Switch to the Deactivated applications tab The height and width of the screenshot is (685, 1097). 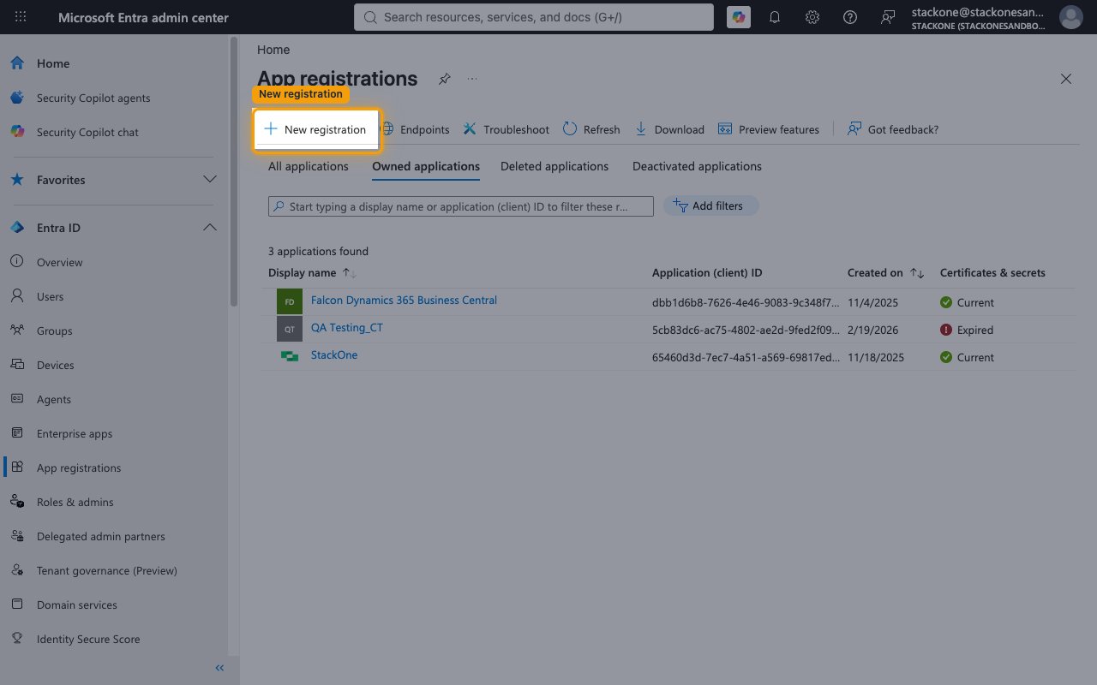[x=697, y=166]
